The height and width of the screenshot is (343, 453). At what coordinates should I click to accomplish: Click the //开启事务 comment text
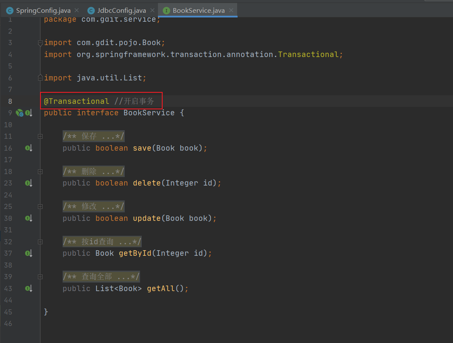point(134,101)
